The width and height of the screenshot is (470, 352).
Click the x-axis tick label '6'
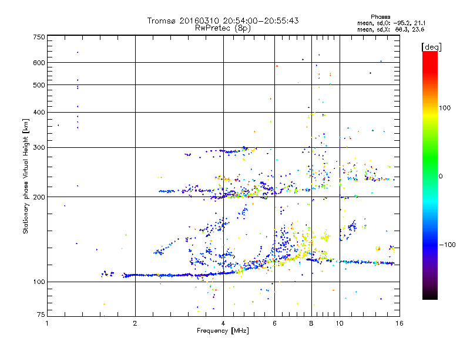click(274, 323)
